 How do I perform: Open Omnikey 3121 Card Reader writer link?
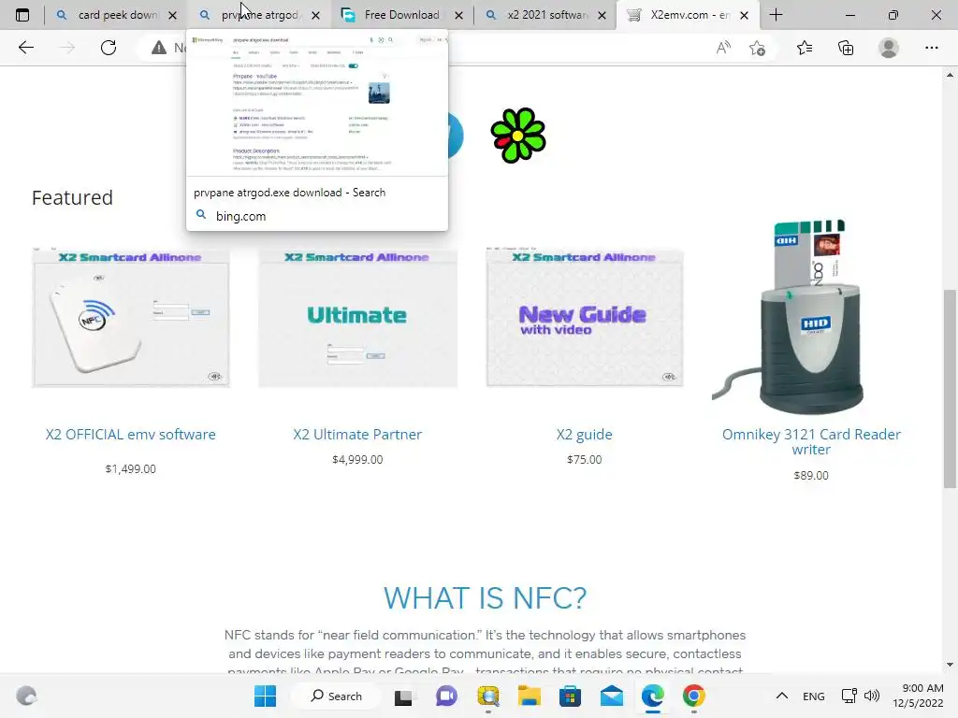[x=811, y=441]
